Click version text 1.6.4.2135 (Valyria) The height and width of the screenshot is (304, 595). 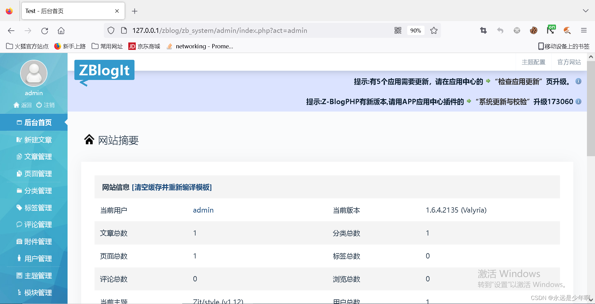click(x=456, y=210)
